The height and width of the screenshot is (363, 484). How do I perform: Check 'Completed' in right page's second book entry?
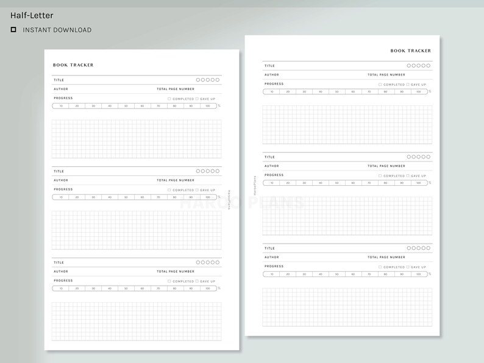click(380, 176)
